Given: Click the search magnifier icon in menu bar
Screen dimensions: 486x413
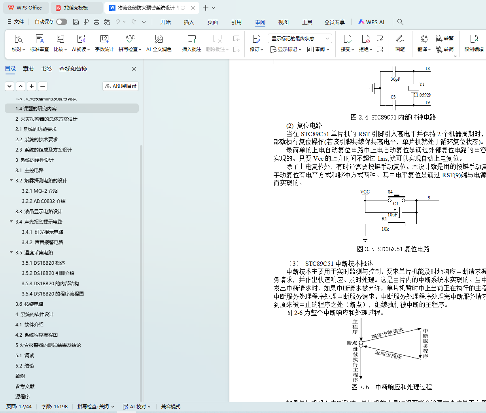Looking at the screenshot, I should coord(400,22).
